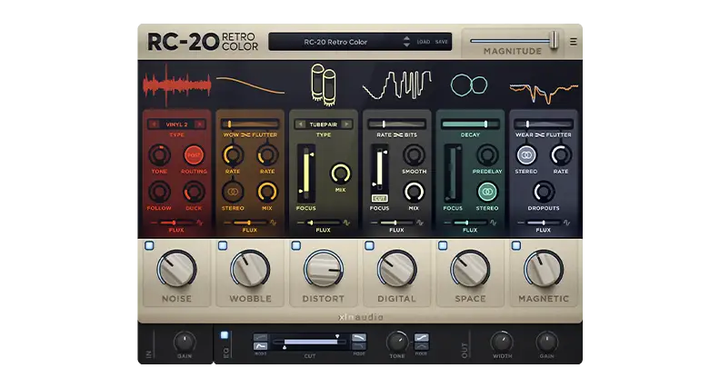Click the Magnetic Flux waveform shape icon
The width and height of the screenshot is (720, 388).
click(566, 223)
